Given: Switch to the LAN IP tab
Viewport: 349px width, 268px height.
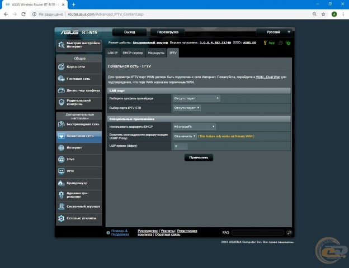Looking at the screenshot, I should (112, 53).
